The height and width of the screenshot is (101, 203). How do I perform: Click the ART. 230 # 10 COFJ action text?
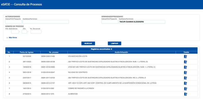click(112, 83)
